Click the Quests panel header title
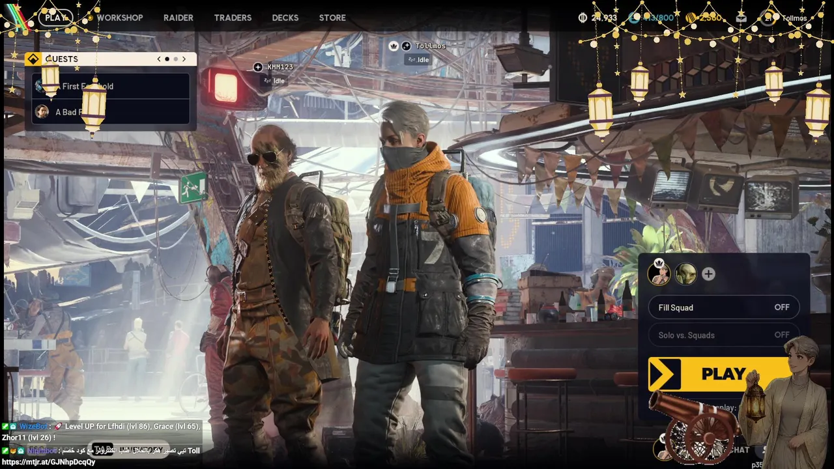This screenshot has height=469, width=834. [62, 59]
